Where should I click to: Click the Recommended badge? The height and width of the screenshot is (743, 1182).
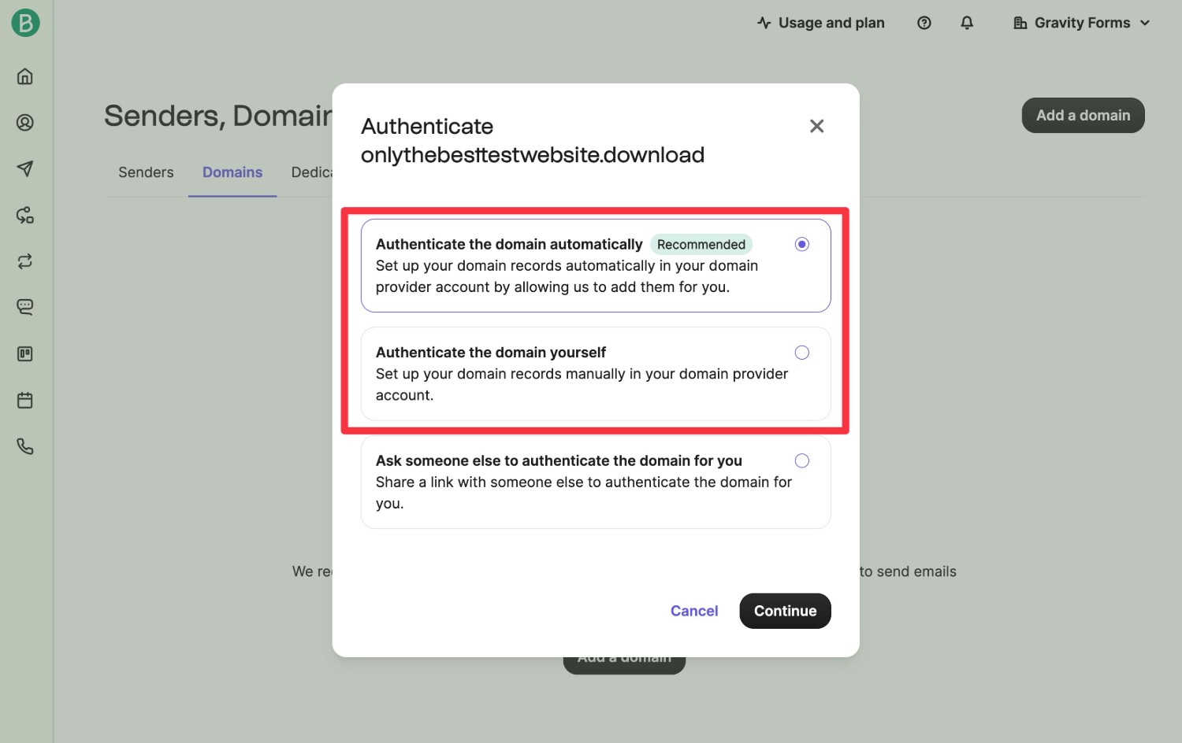pos(701,245)
